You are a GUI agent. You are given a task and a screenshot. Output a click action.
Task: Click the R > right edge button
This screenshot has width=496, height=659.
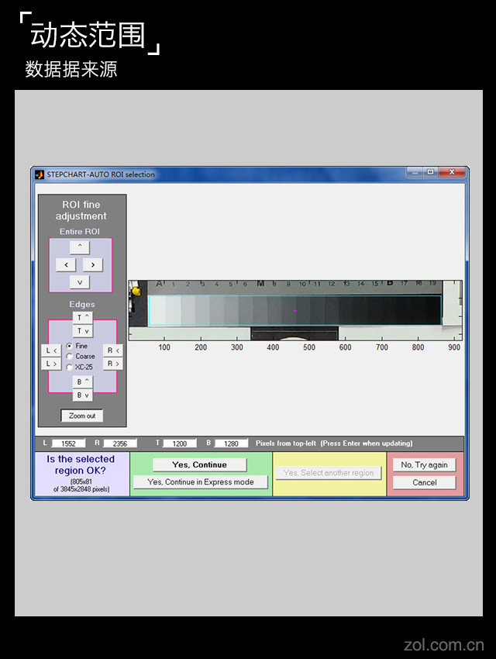tap(113, 364)
